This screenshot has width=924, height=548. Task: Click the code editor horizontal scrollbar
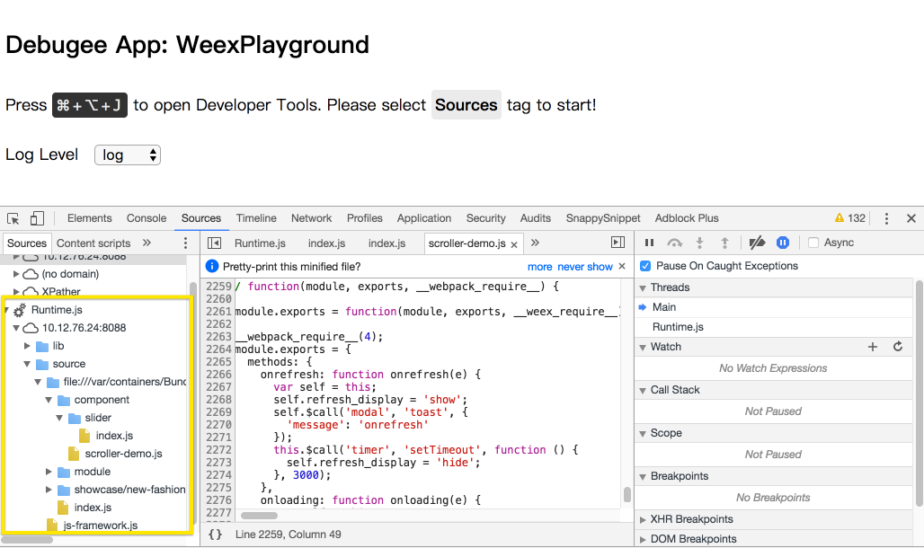(x=259, y=516)
